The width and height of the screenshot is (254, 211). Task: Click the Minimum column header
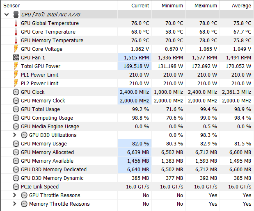(169, 6)
